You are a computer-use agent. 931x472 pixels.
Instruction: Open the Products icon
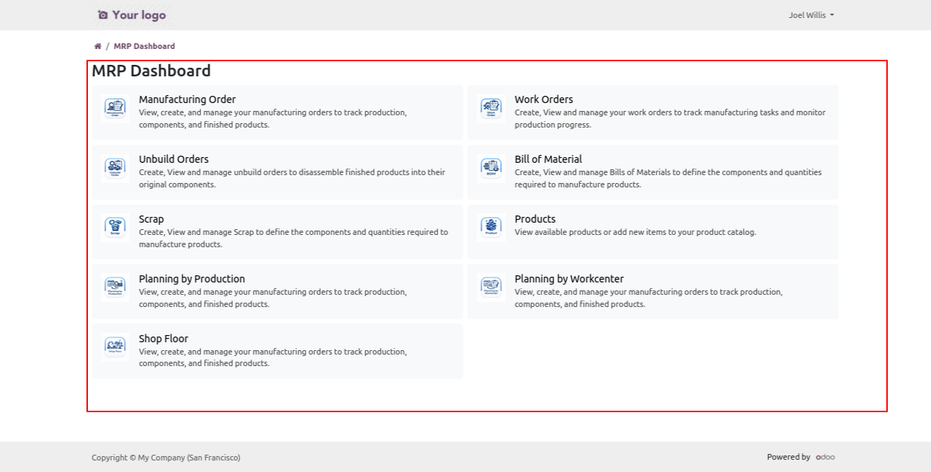click(491, 228)
